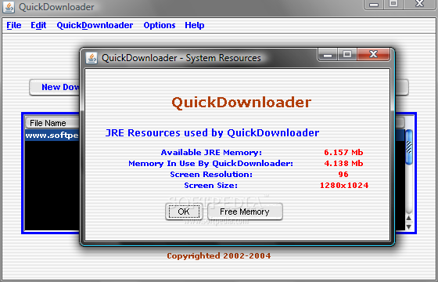Minimize the main QuickDownloader window

coord(374,4)
